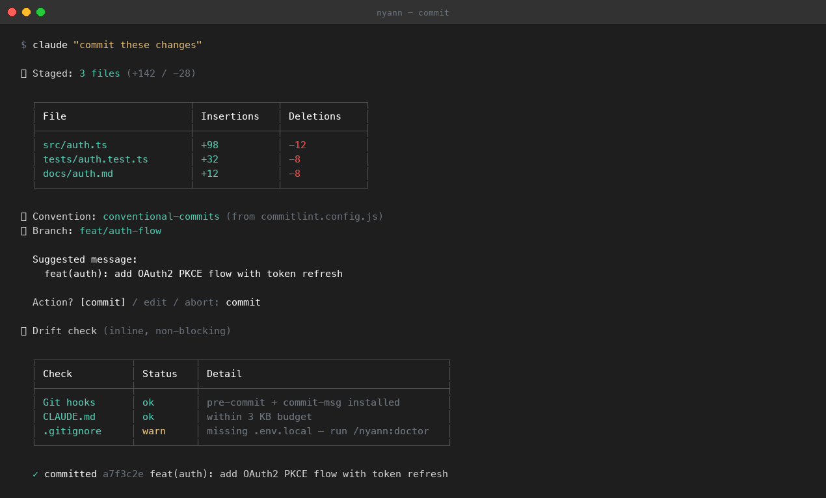This screenshot has height=498, width=826.
Task: Select the commit hash a7f3c2e
Action: point(124,473)
